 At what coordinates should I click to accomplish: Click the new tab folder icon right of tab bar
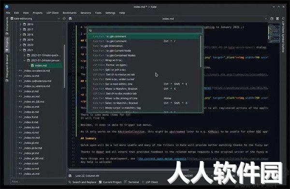(x=272, y=19)
